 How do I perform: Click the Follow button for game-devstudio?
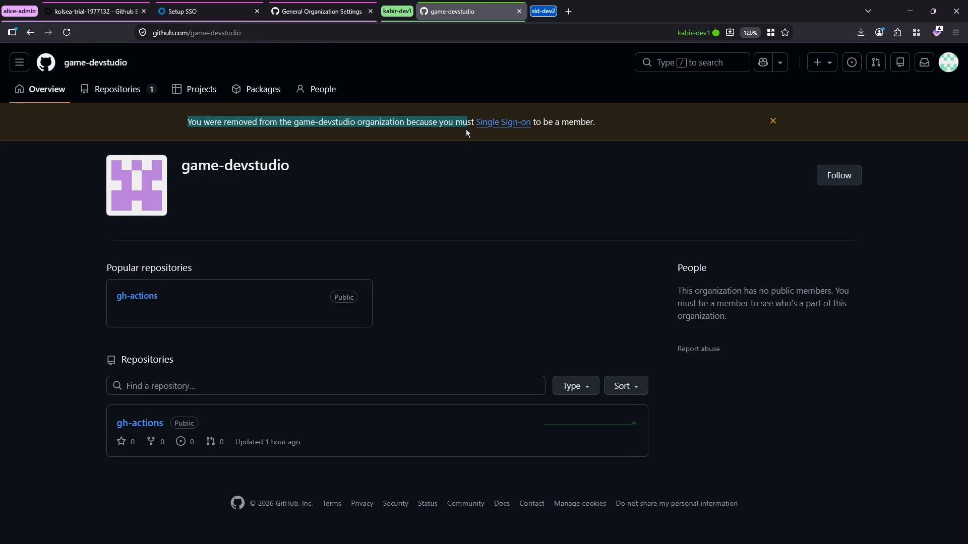(x=839, y=175)
